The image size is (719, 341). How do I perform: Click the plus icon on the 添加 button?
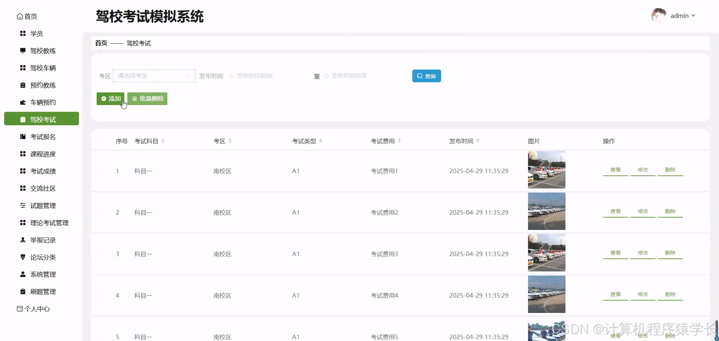[104, 98]
